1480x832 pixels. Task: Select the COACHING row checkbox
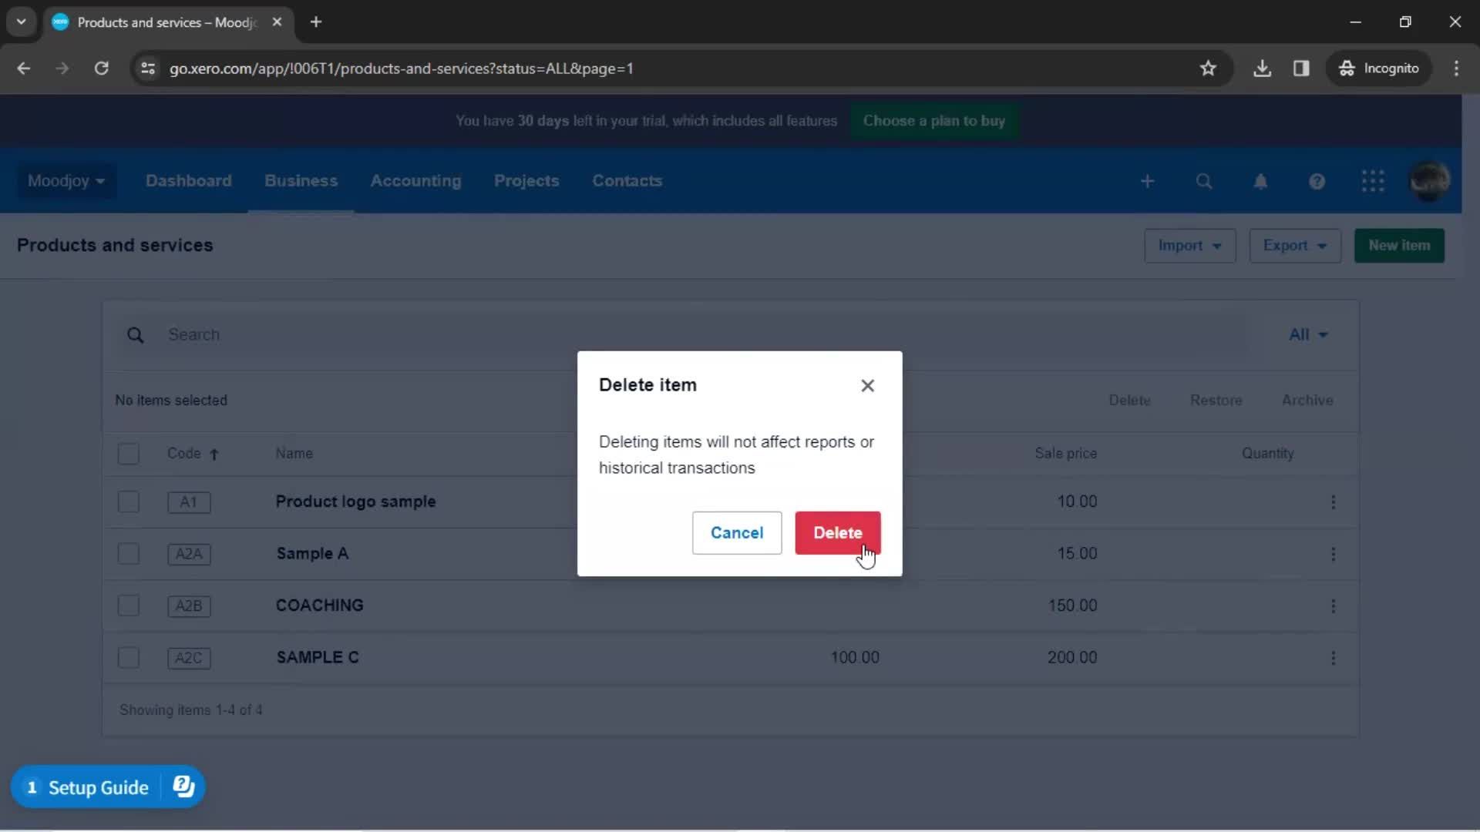129,606
